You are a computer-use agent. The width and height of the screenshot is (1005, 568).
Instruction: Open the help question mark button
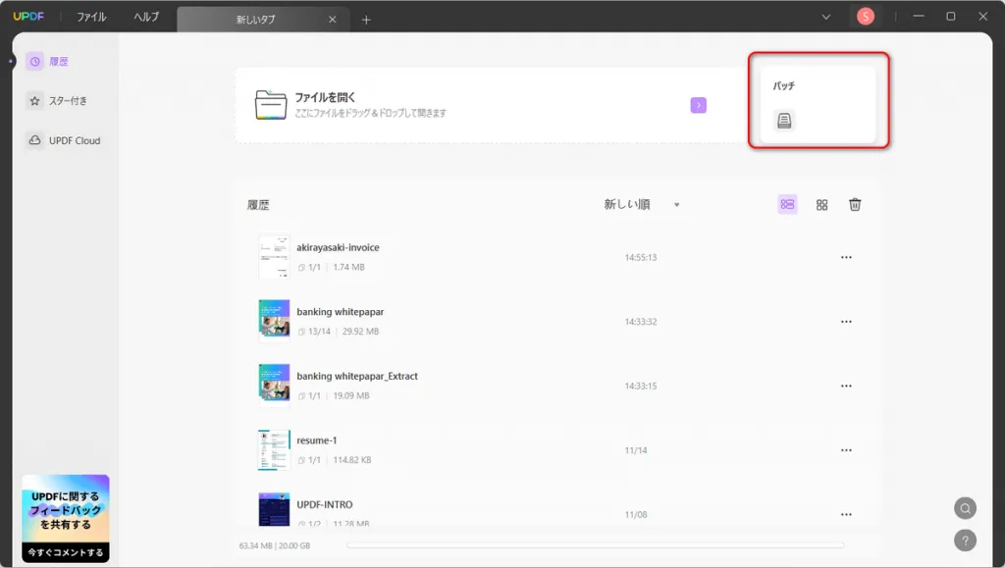pyautogui.click(x=965, y=540)
